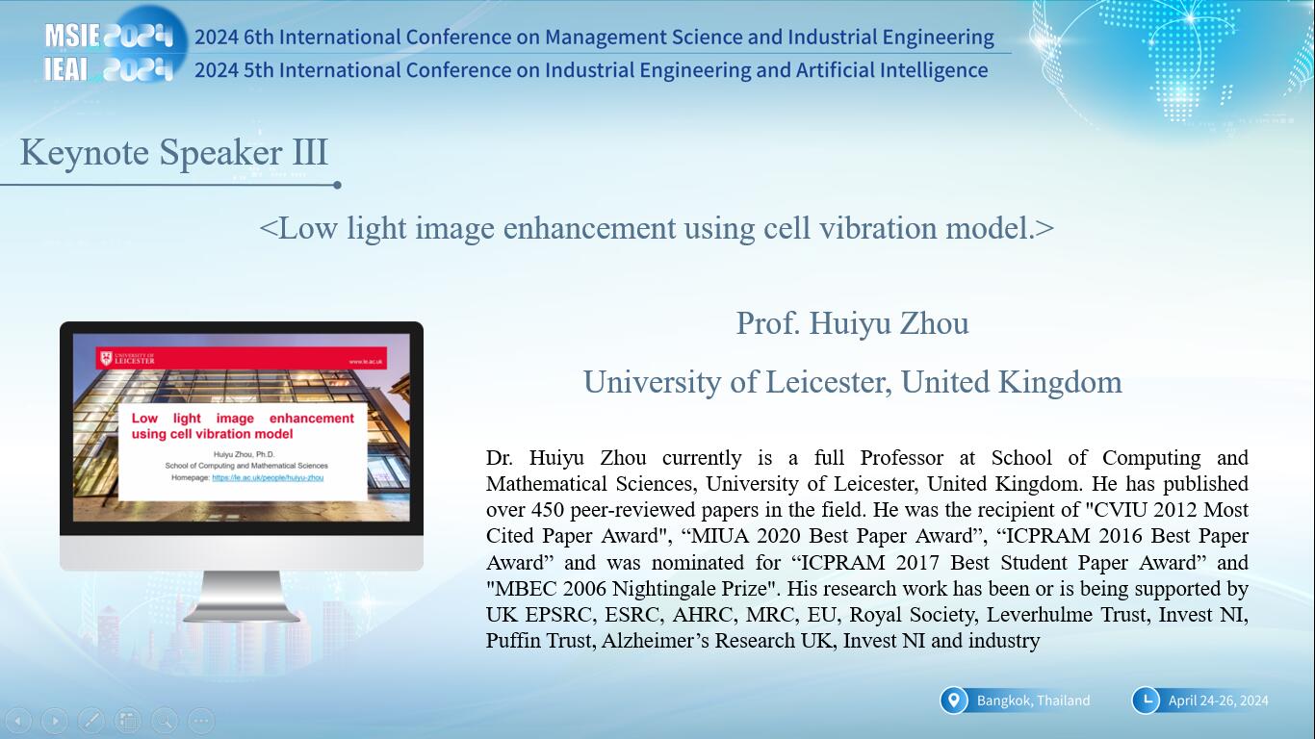
Task: Open the pen and laser pointer tools
Action: pyautogui.click(x=91, y=720)
